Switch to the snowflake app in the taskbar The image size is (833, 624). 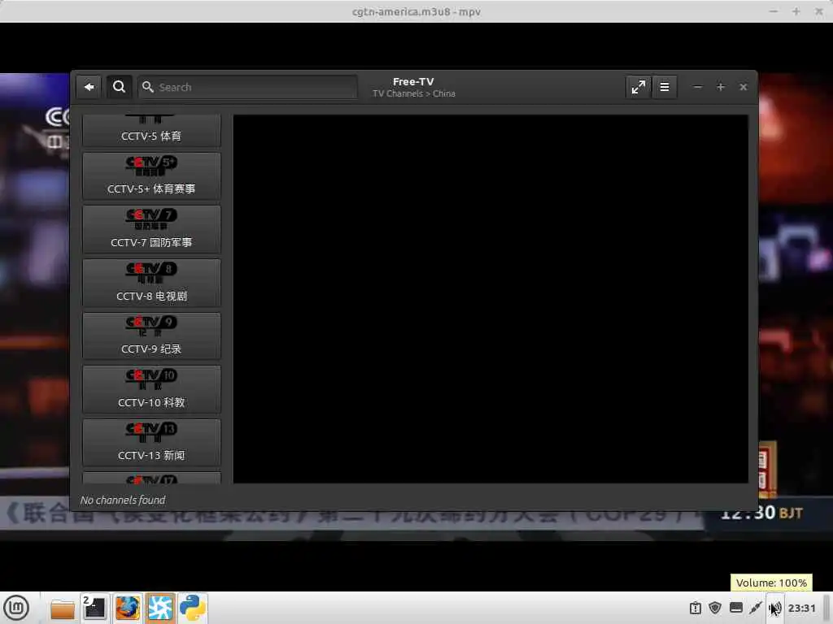pyautogui.click(x=160, y=608)
